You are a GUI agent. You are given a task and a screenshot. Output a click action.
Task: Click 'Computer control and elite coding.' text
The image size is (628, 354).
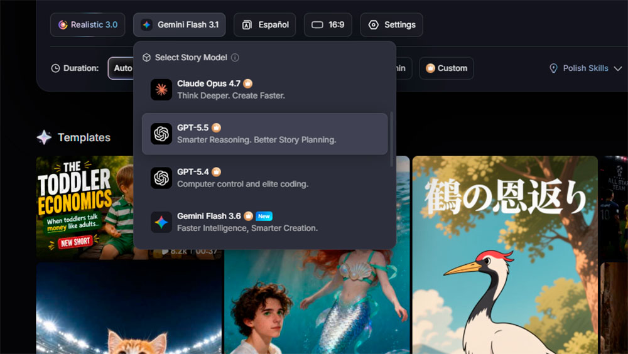pos(242,184)
